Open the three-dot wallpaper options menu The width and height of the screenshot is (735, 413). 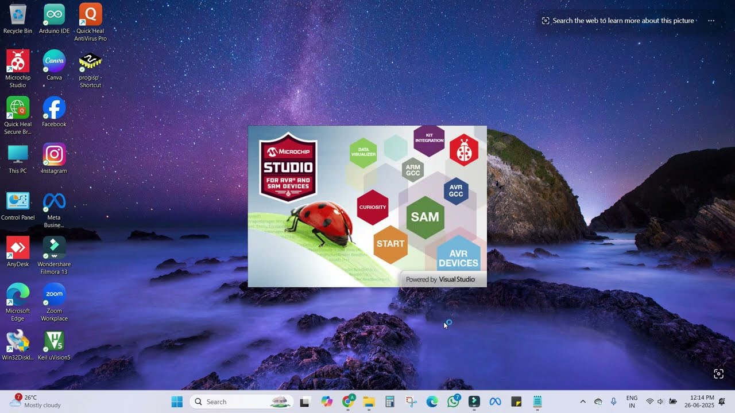(711, 21)
